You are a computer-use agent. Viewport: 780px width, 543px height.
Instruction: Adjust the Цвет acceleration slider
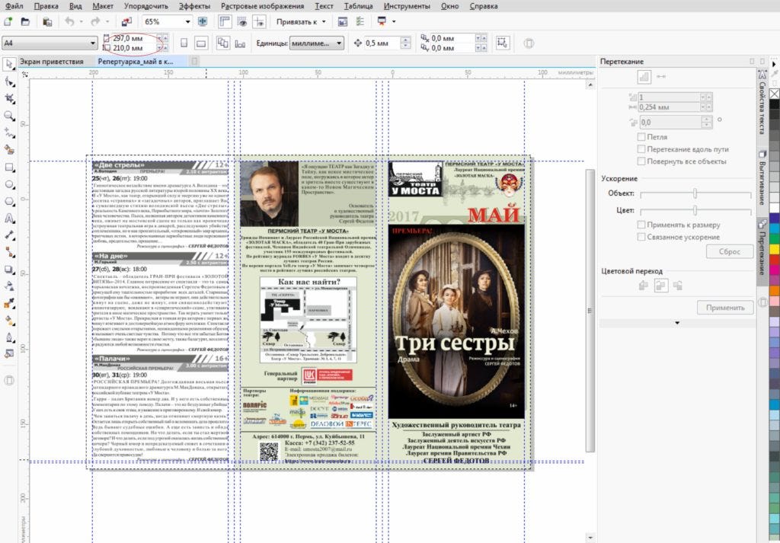click(695, 210)
